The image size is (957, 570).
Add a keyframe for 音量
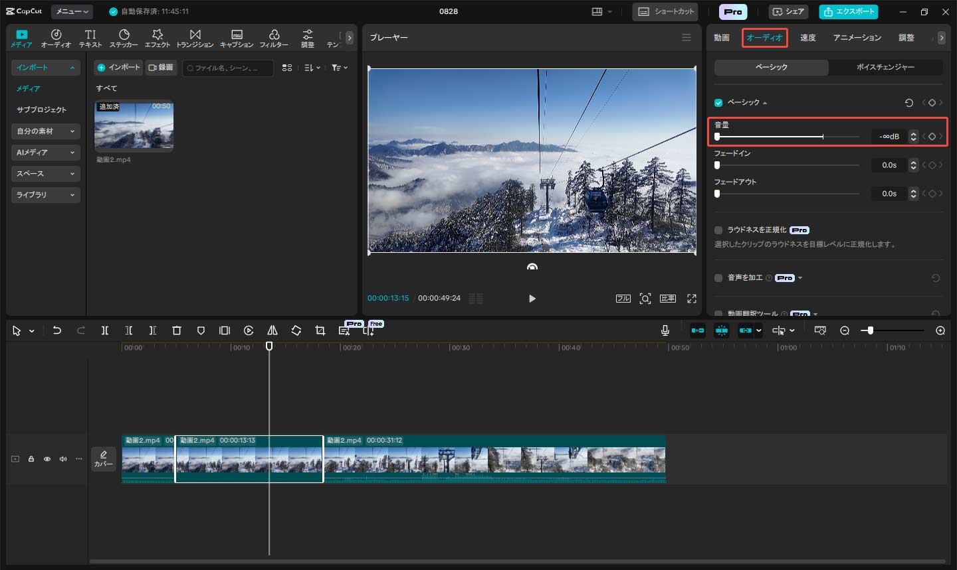932,137
